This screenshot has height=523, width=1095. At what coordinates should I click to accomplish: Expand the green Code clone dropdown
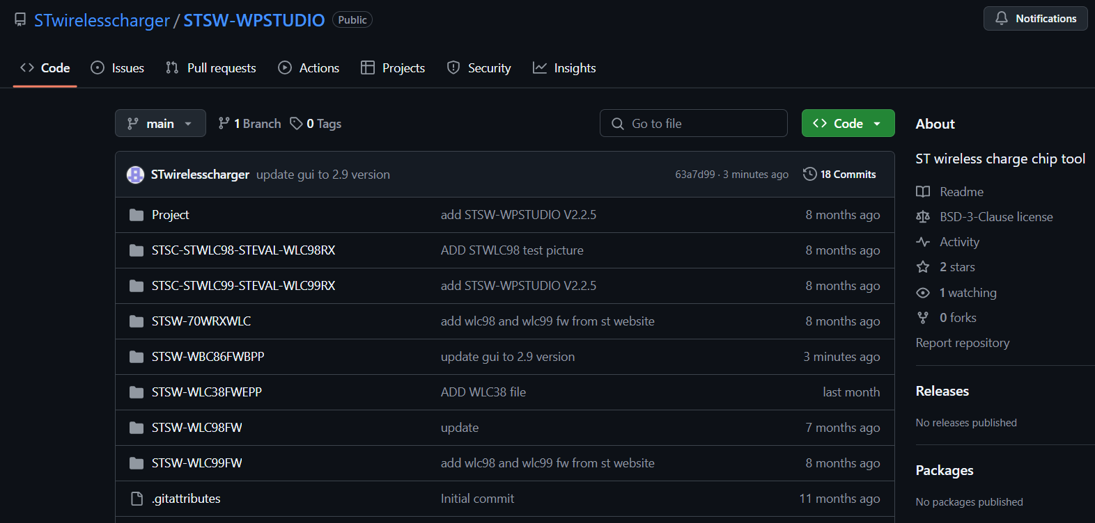tap(848, 123)
